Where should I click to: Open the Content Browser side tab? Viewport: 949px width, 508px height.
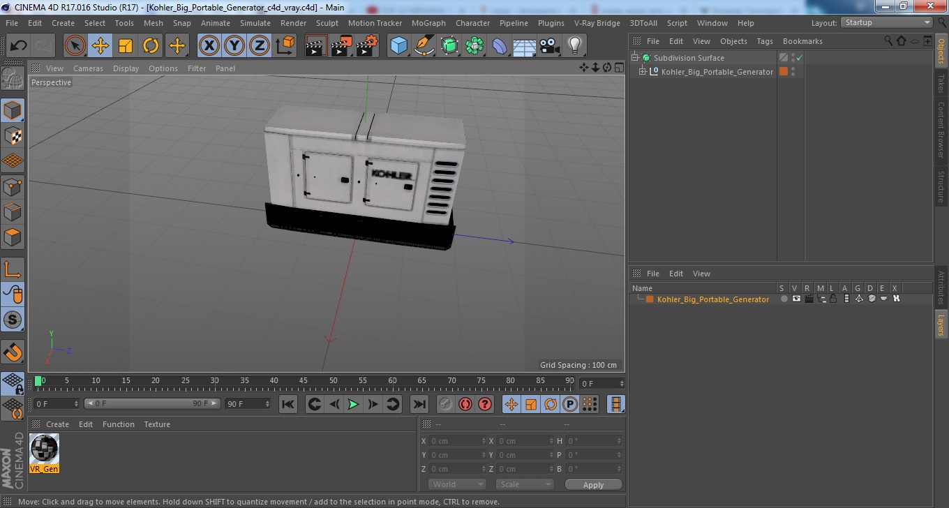941,130
